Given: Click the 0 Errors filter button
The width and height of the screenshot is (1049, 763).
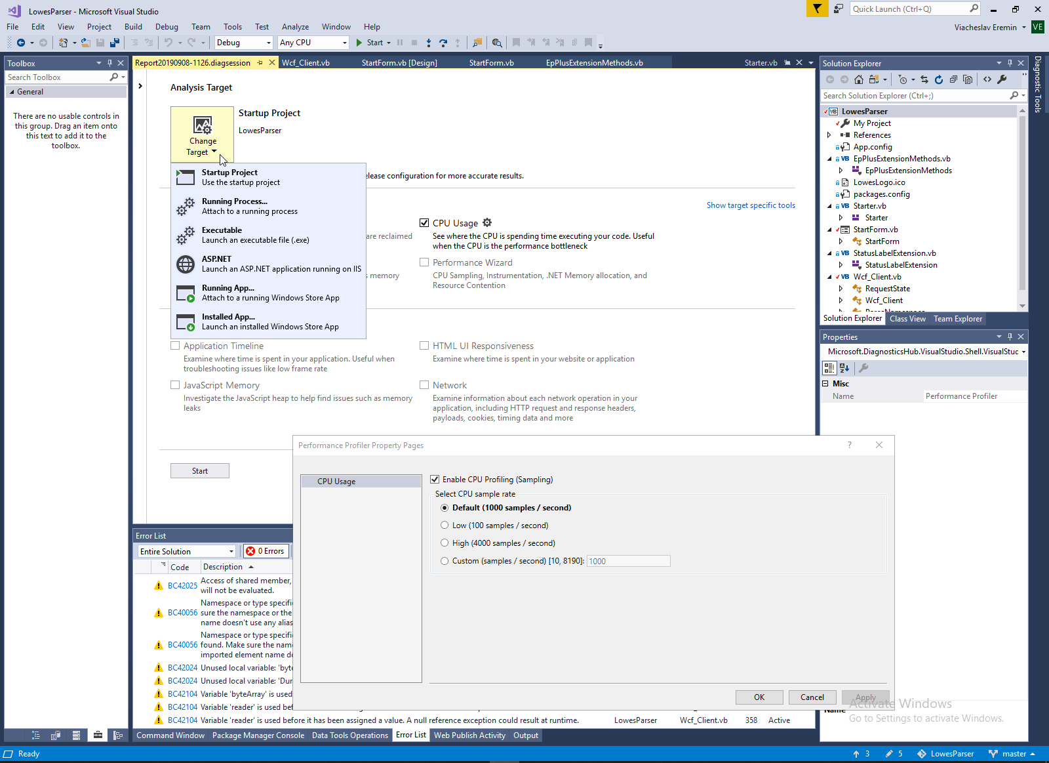Looking at the screenshot, I should [x=266, y=551].
